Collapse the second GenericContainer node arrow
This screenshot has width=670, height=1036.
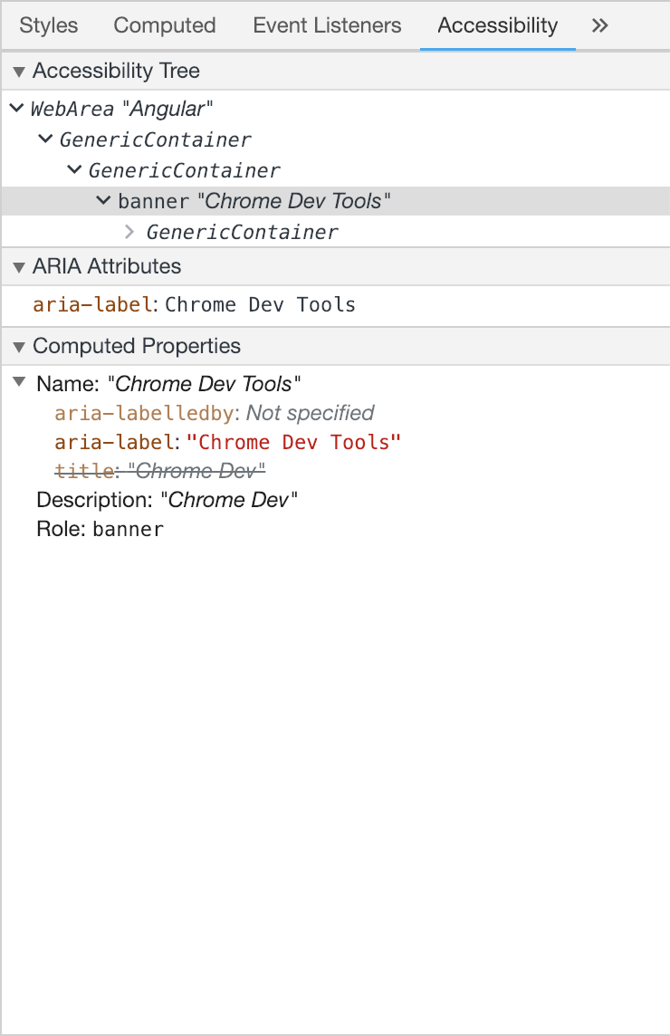coord(74,170)
